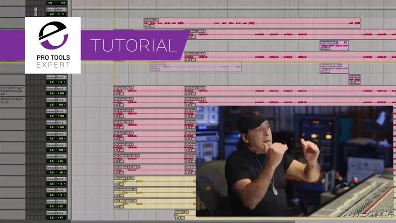
Task: Click the pan 67 field on the UhOh1 track
Action: 61,217
